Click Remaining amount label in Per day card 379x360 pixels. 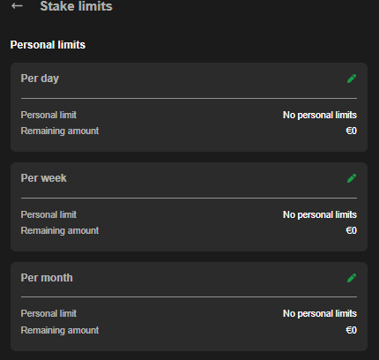pos(60,131)
